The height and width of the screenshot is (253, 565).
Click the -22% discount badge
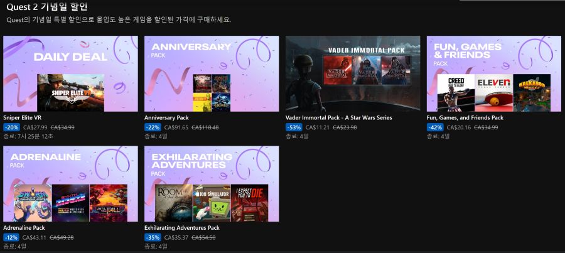click(x=153, y=127)
